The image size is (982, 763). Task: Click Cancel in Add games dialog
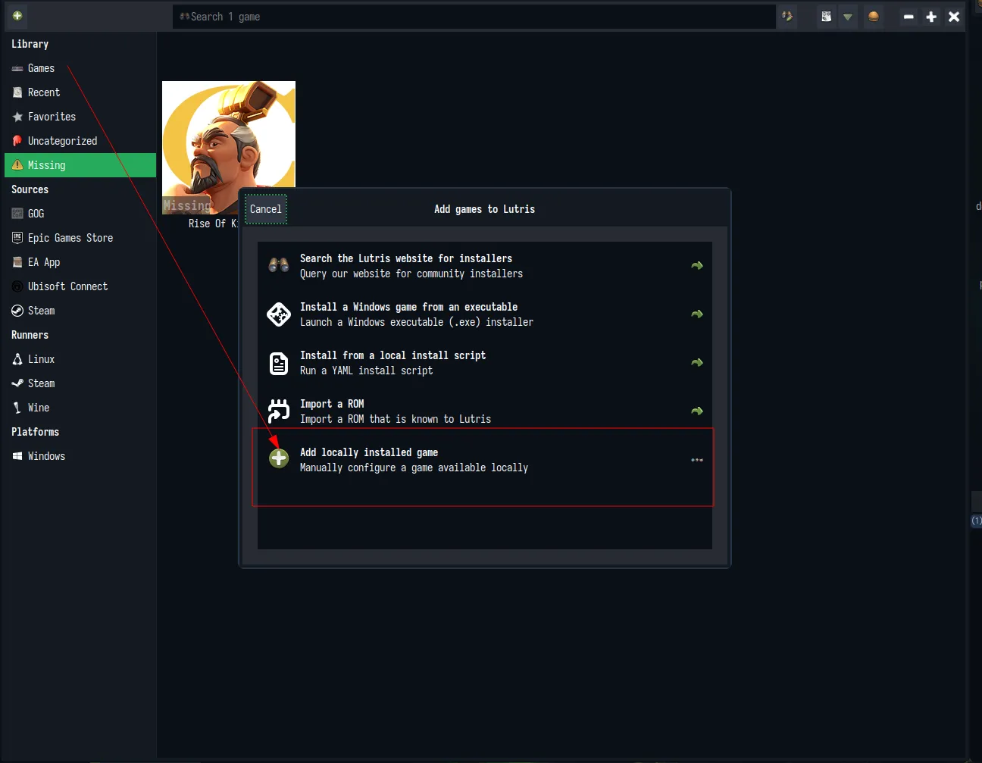(x=266, y=209)
